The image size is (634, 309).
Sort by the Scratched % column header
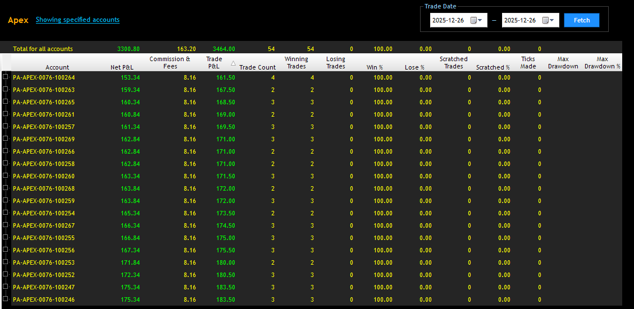click(x=493, y=67)
